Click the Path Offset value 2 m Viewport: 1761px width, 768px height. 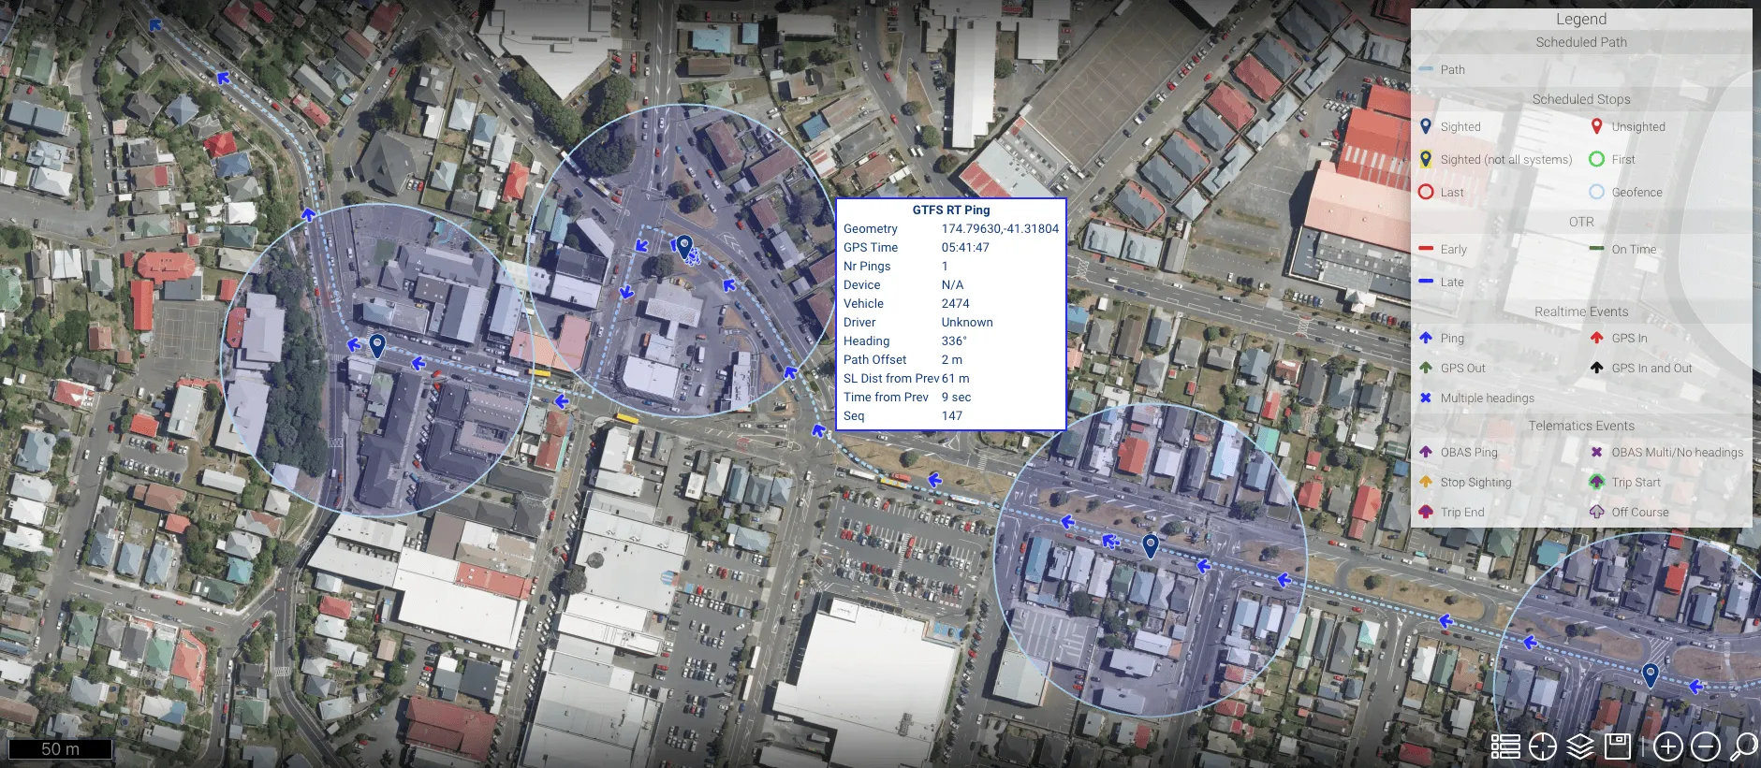coord(951,359)
